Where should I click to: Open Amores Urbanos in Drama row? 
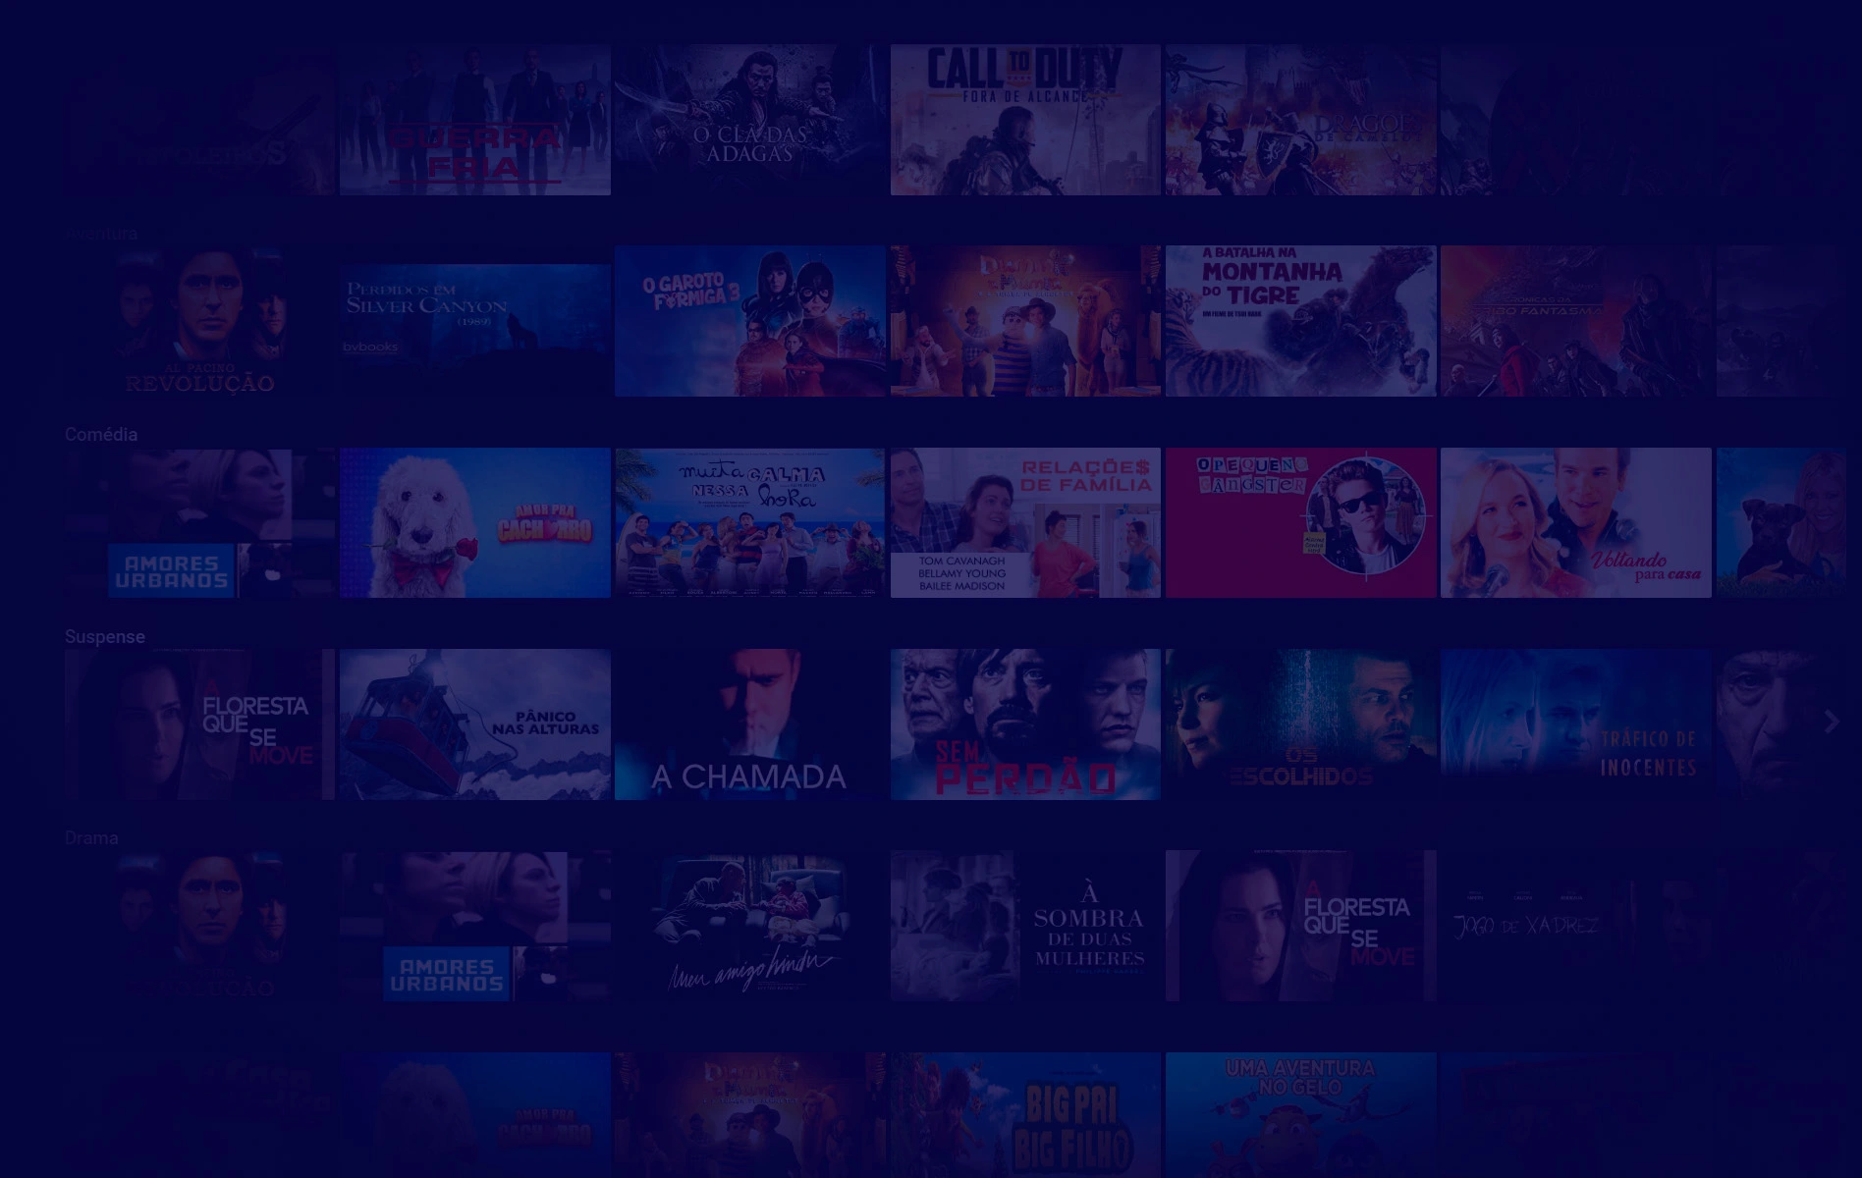click(475, 926)
